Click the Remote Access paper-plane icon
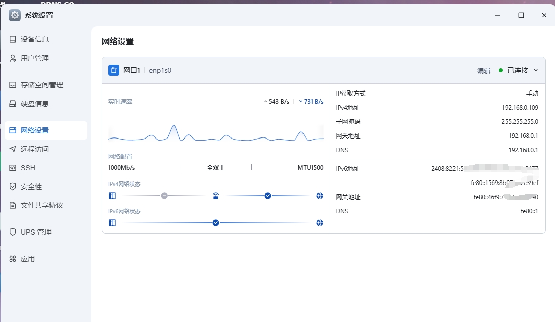The height and width of the screenshot is (322, 555). pos(13,149)
